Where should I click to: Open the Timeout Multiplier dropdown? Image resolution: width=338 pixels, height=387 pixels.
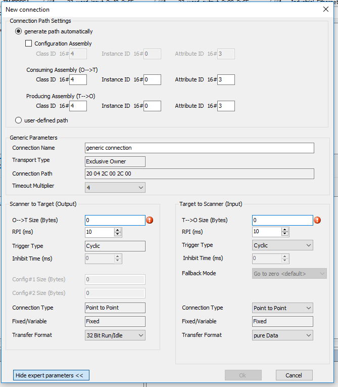coord(115,187)
